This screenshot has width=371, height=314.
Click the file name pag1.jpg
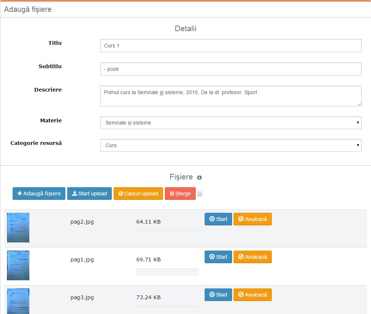[x=82, y=260]
